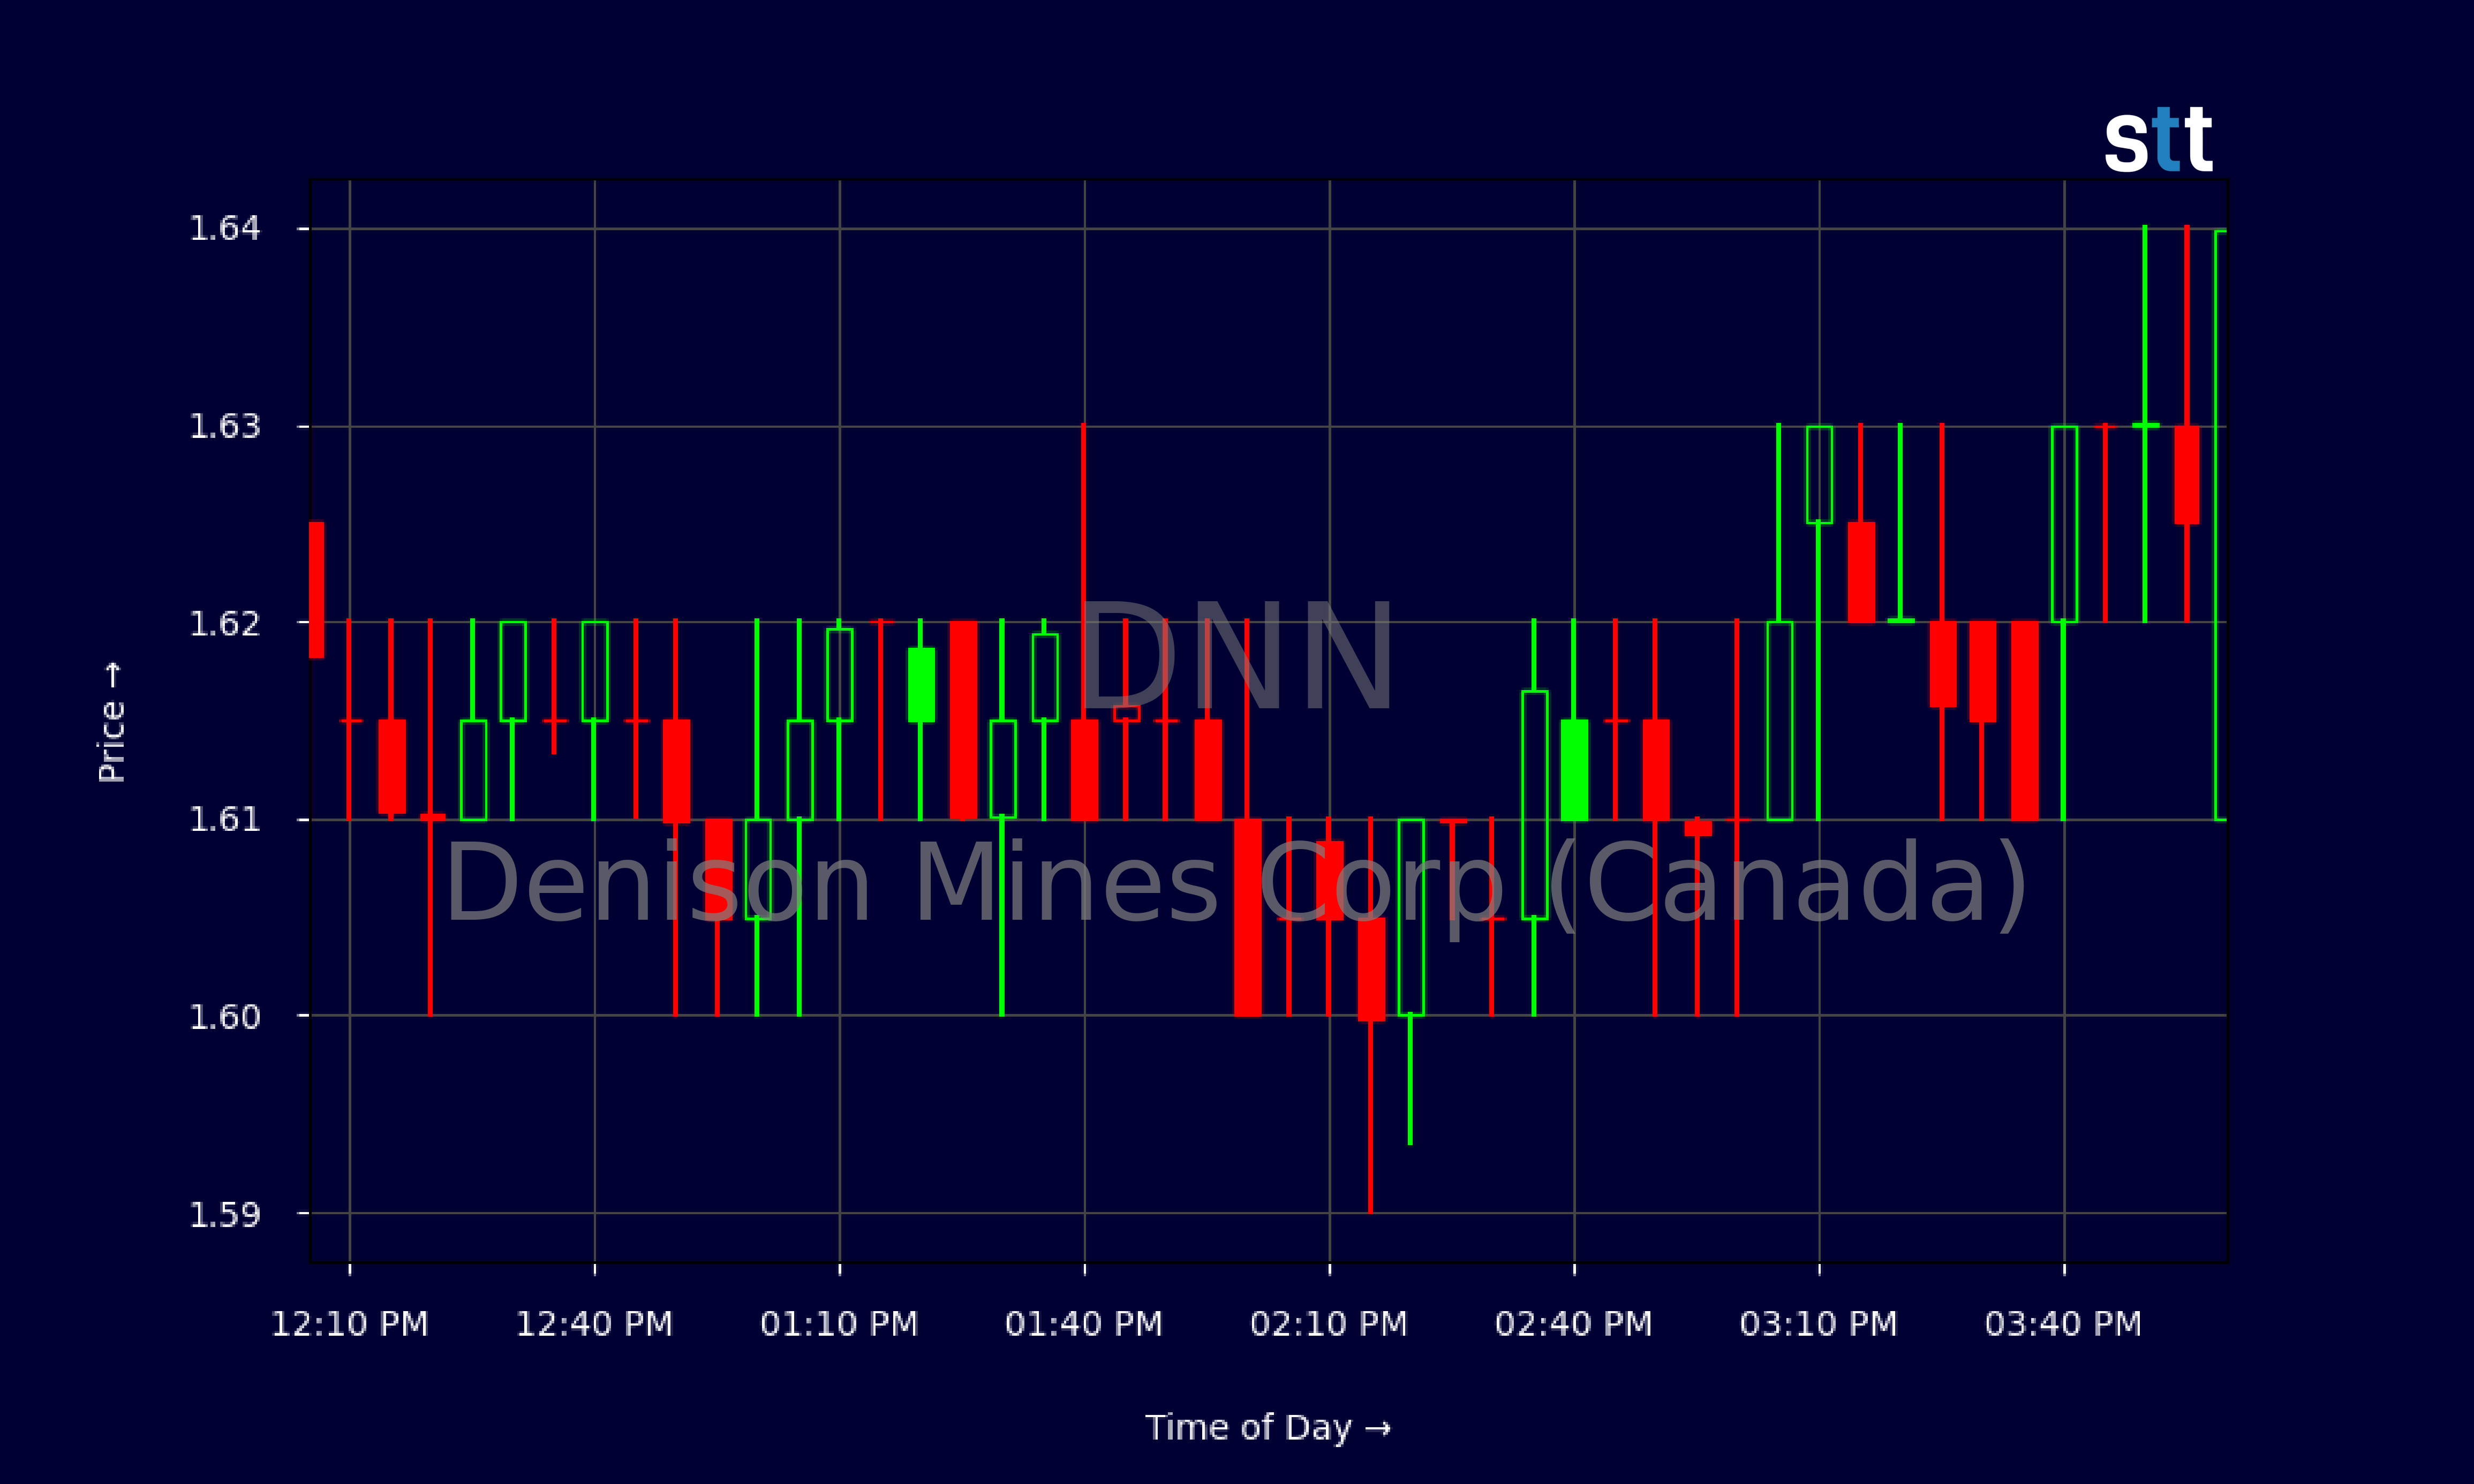
Task: Select the 1.59 price axis label
Action: (x=225, y=1214)
